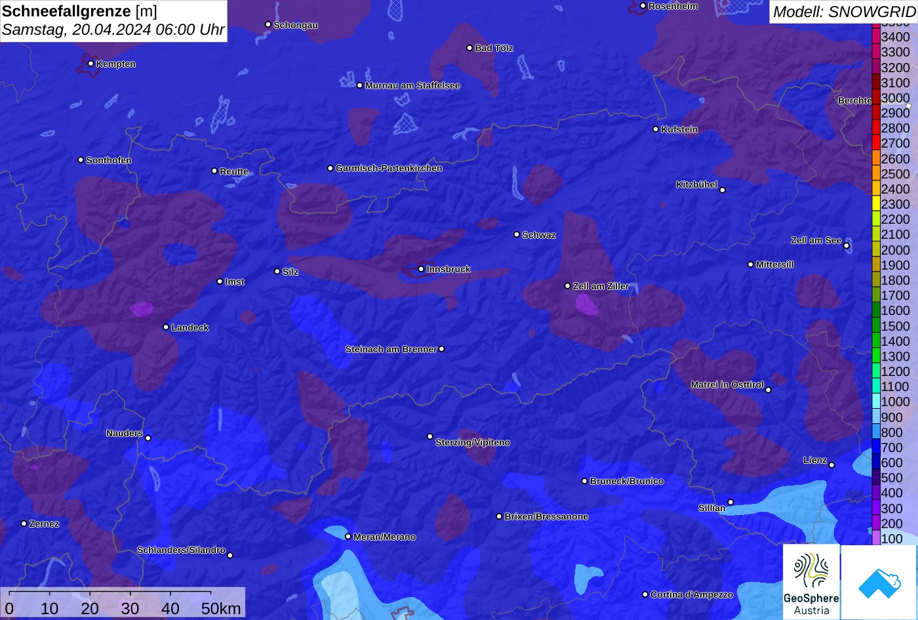Viewport: 918px width, 620px height.
Task: Click the Steinach am Brenner label
Action: [391, 349]
